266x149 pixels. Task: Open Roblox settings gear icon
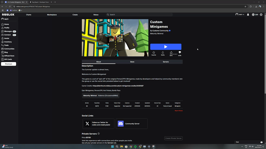[x=261, y=14]
